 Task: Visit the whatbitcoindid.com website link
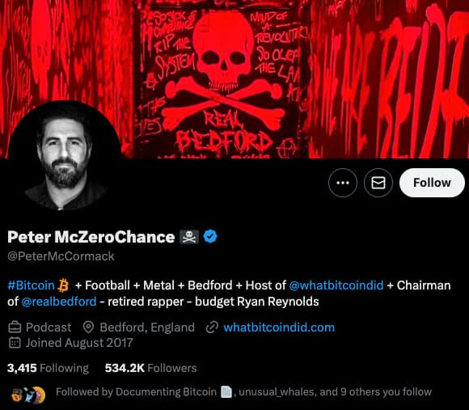tap(279, 328)
